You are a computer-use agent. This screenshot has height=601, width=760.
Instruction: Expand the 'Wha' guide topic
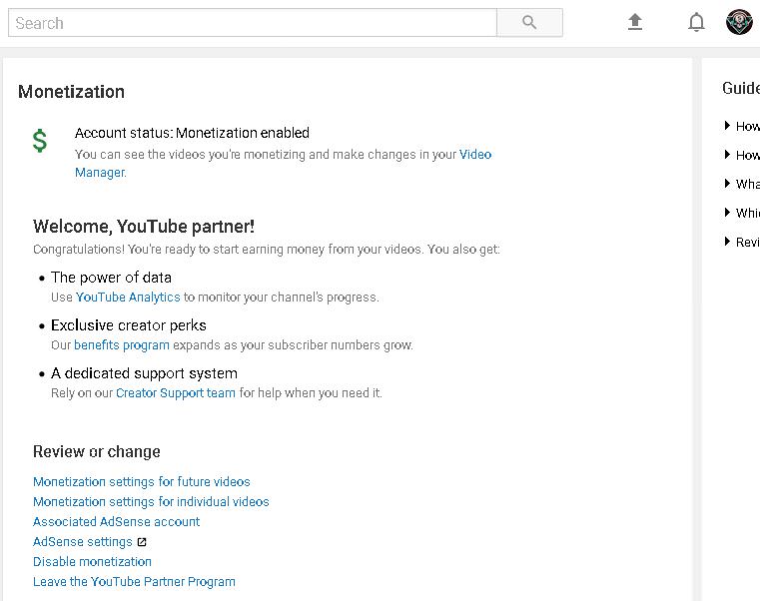pos(742,184)
